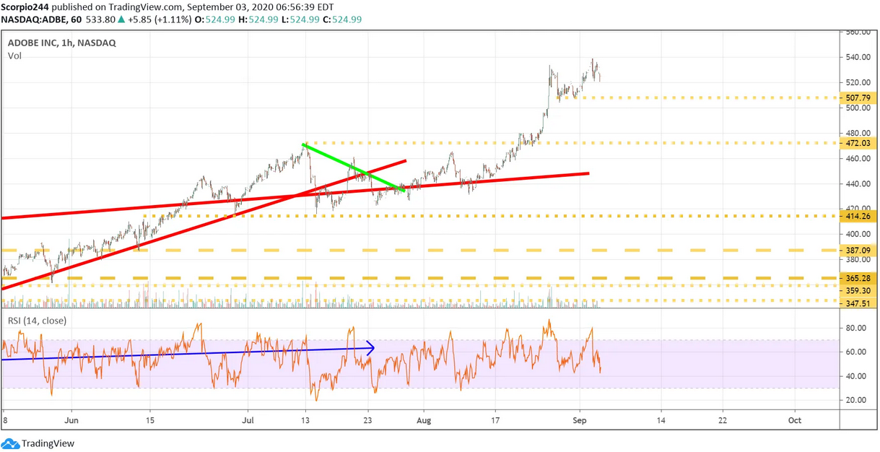This screenshot has height=452, width=880.
Task: Click the 365.28 price level label
Action: [x=859, y=278]
